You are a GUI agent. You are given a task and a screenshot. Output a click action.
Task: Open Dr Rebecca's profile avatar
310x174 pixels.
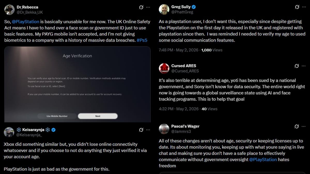coord(9,10)
